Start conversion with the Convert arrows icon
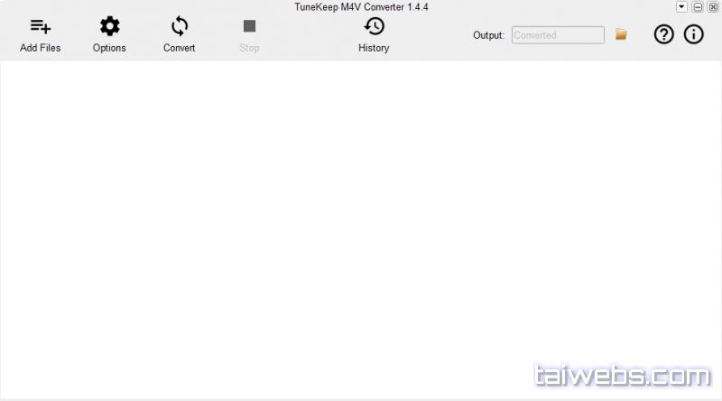This screenshot has width=722, height=401. (x=180, y=27)
